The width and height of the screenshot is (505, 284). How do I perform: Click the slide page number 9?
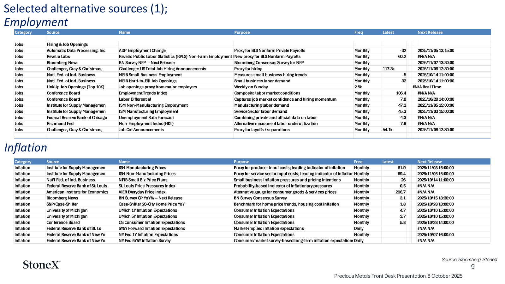[473, 267]
